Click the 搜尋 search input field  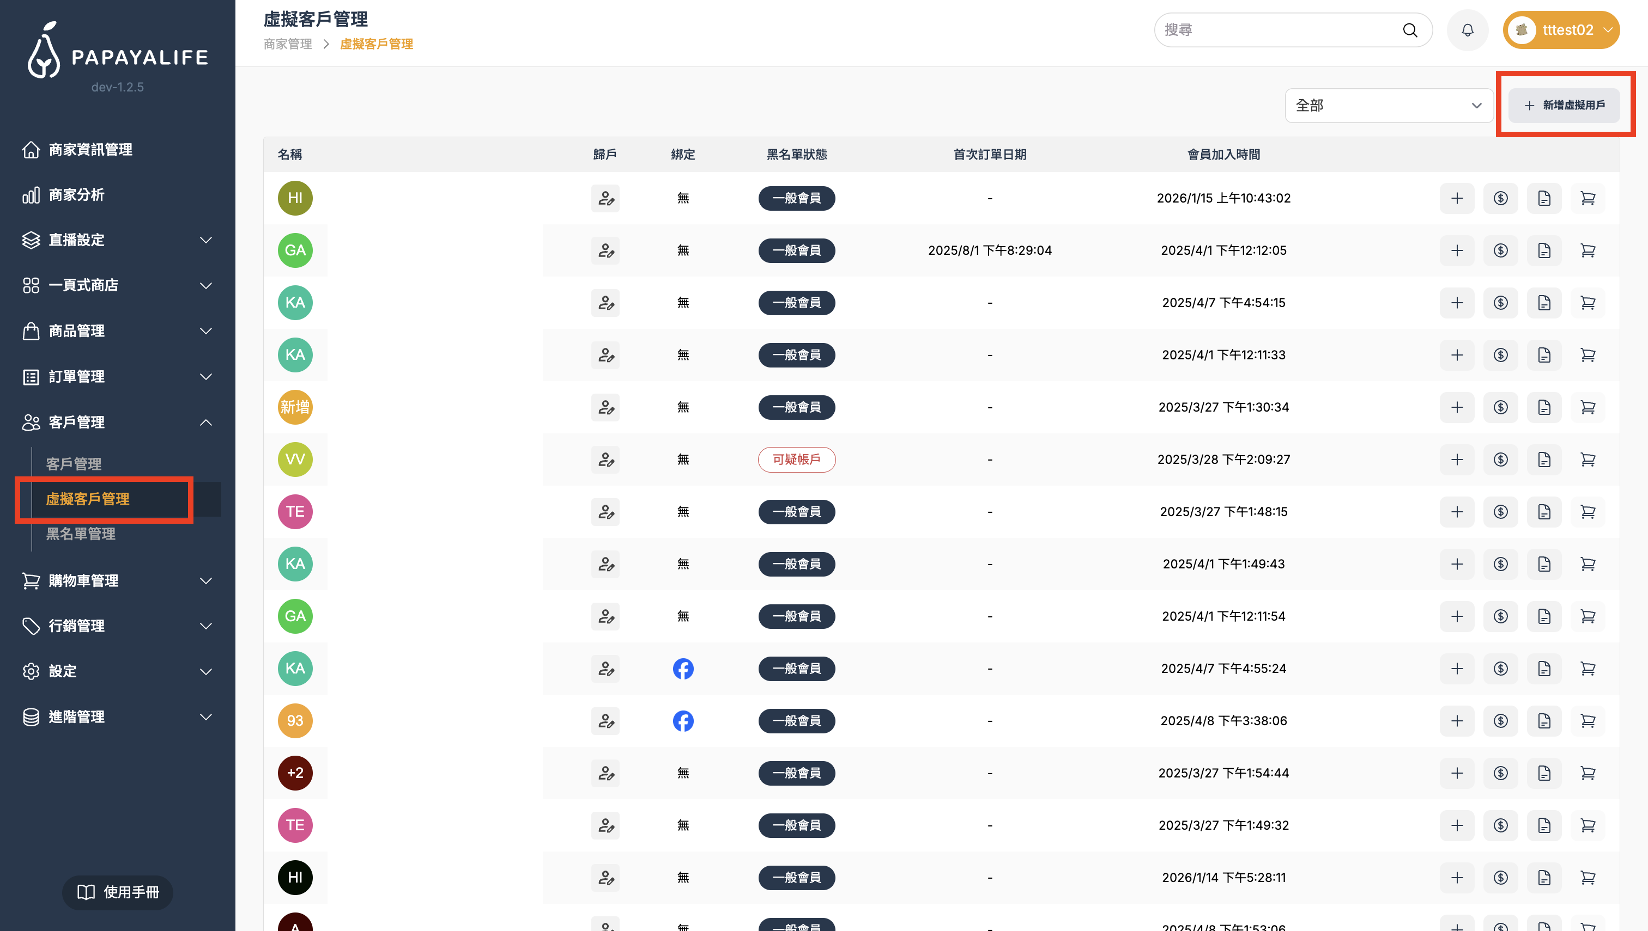pos(1274,30)
